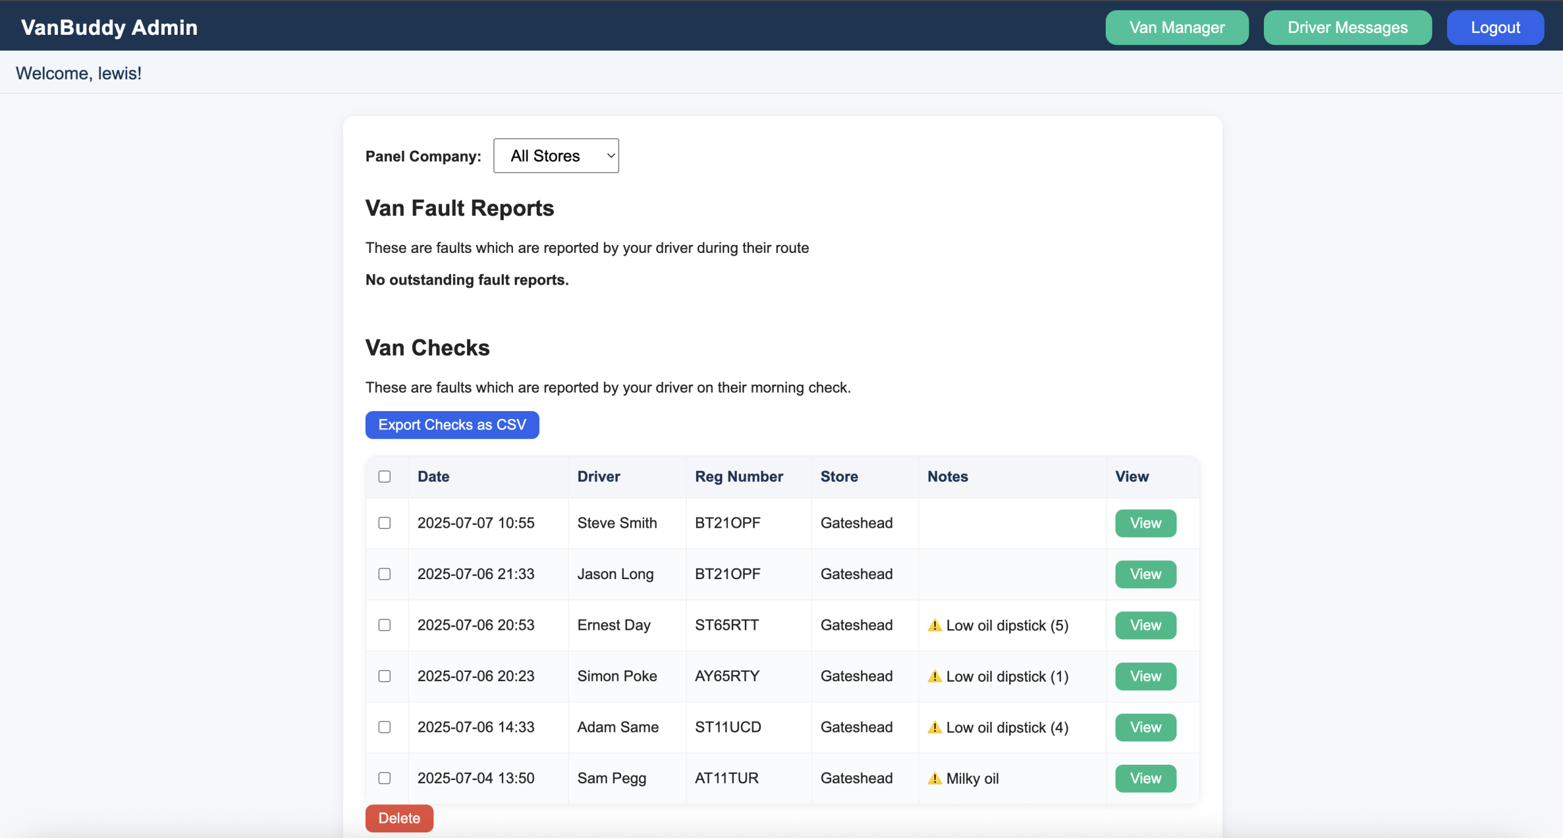Click the Van Fault Reports heading
The image size is (1563, 838).
(x=460, y=208)
